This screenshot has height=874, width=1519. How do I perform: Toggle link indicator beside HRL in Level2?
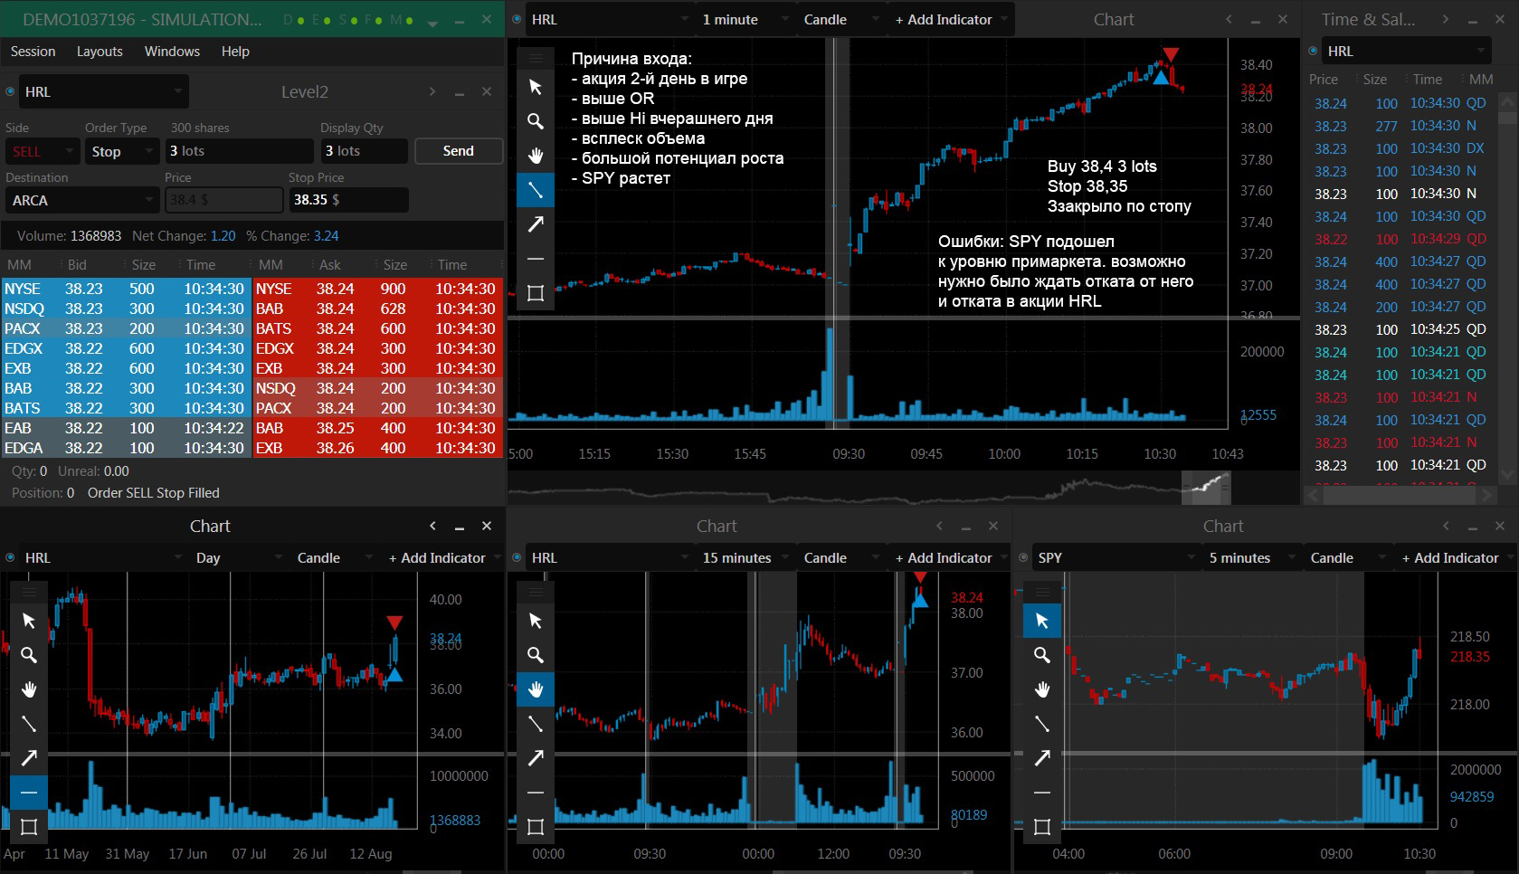[x=11, y=91]
